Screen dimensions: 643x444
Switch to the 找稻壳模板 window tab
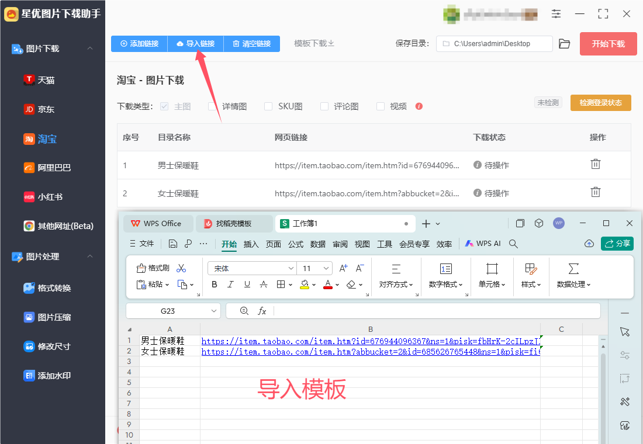pyautogui.click(x=233, y=223)
